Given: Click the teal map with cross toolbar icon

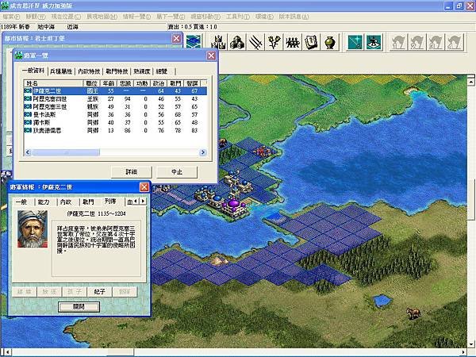Looking at the screenshot, I should tap(355, 42).
